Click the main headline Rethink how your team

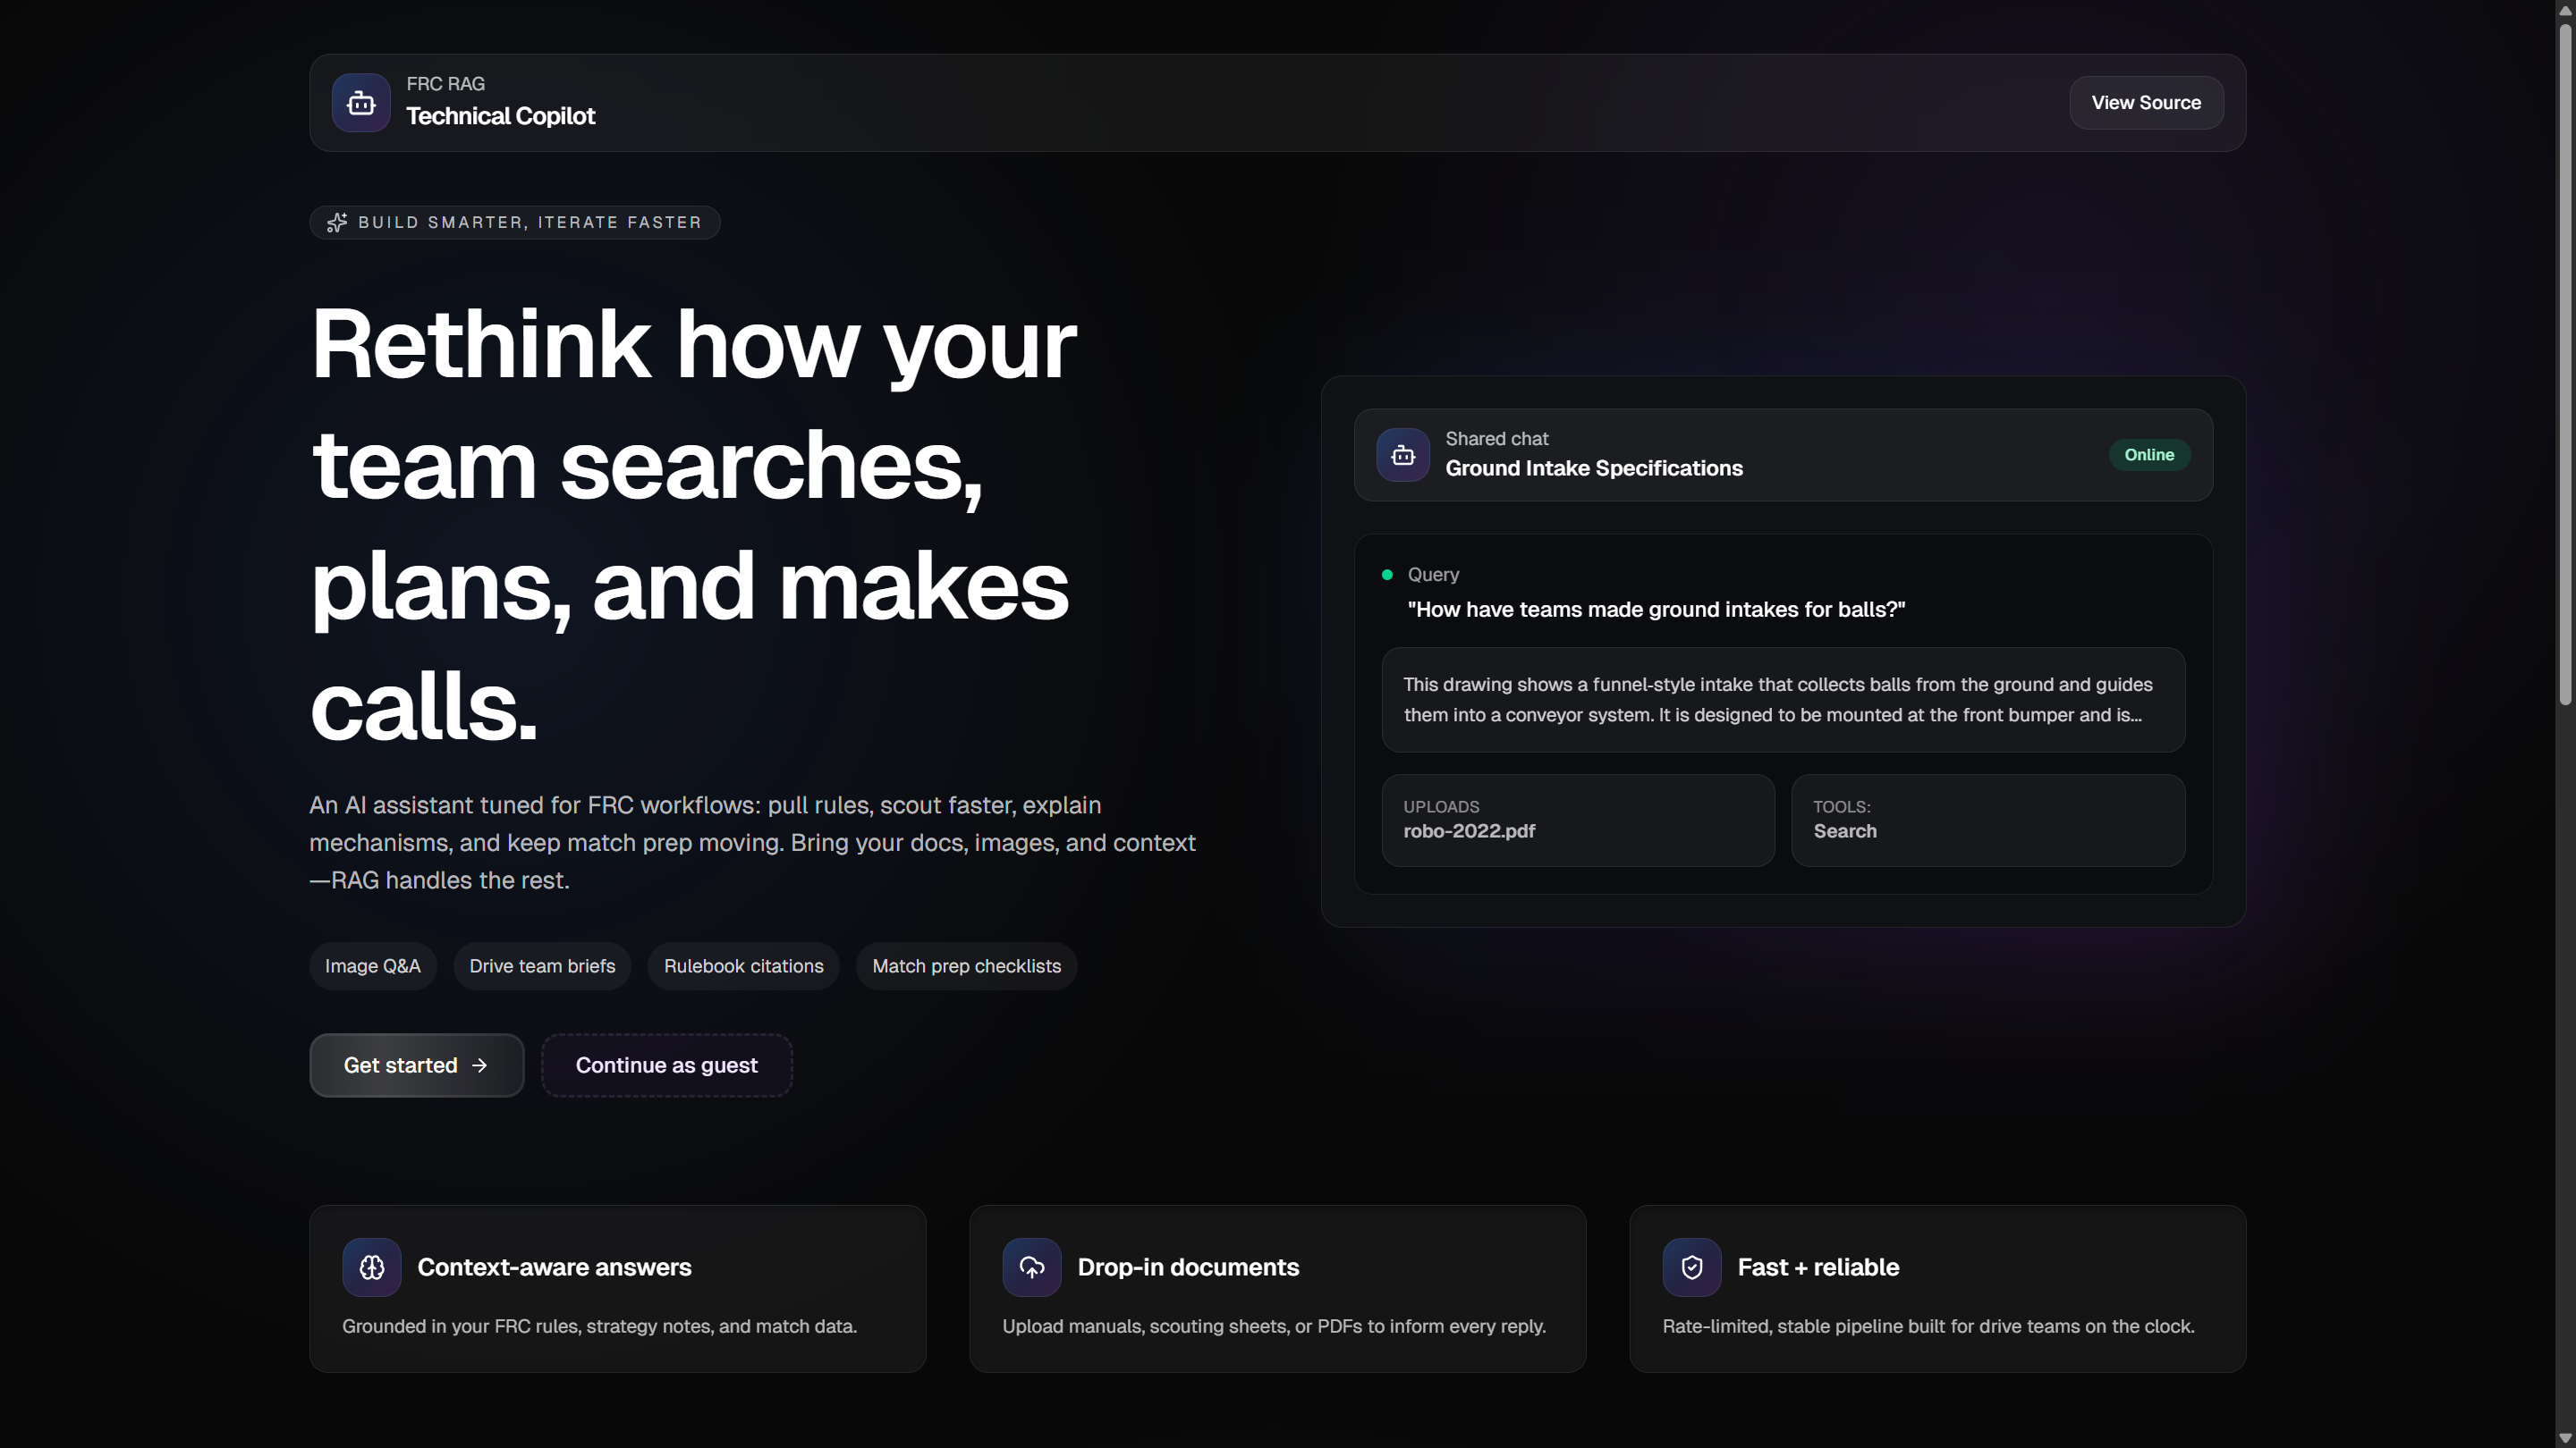click(x=693, y=525)
